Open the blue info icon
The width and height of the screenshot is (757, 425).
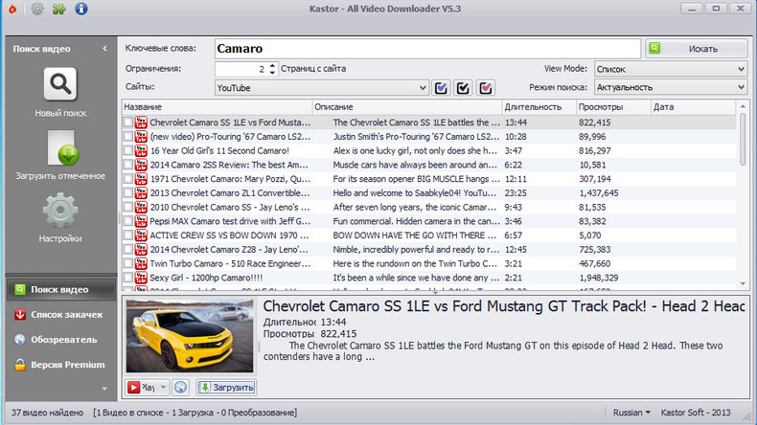[81, 9]
